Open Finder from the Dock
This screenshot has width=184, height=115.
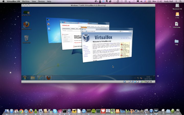pyautogui.click(x=7, y=111)
